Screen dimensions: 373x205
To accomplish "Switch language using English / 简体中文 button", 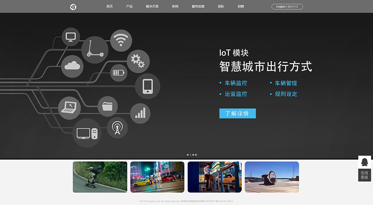I will (287, 6).
